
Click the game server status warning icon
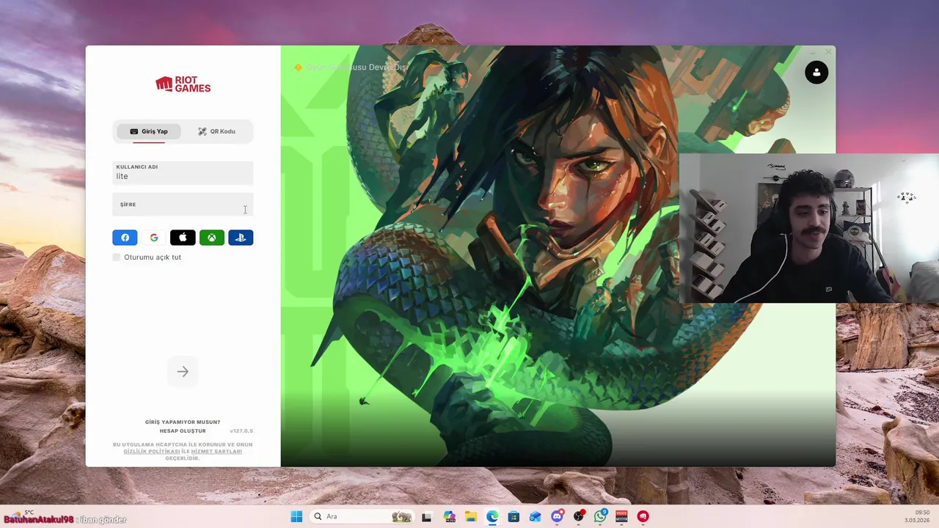click(298, 67)
